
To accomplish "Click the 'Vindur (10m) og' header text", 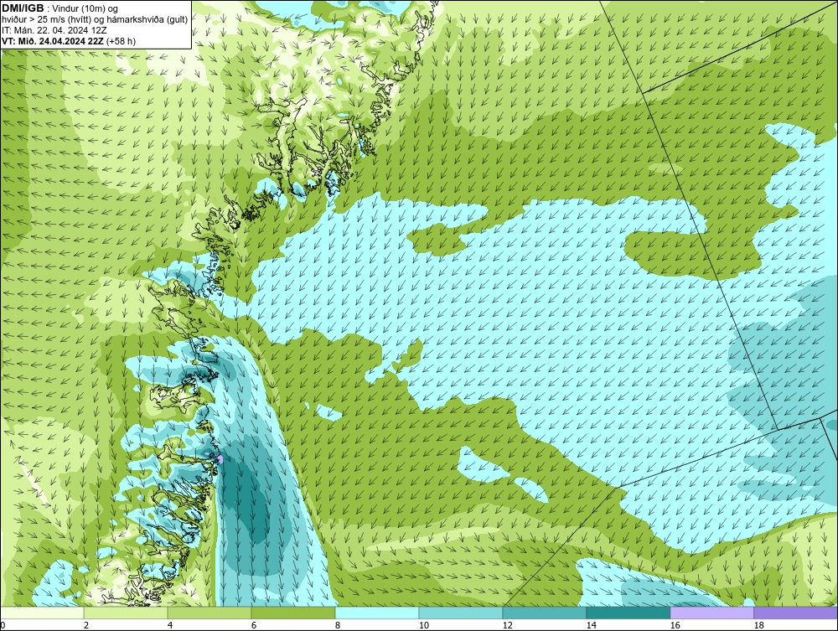I will (85, 8).
